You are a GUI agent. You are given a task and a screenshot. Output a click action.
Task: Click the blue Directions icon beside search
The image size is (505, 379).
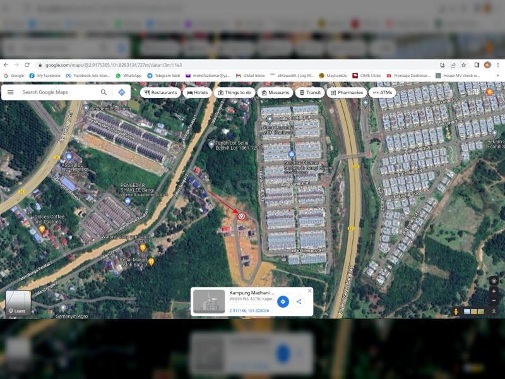coord(122,92)
